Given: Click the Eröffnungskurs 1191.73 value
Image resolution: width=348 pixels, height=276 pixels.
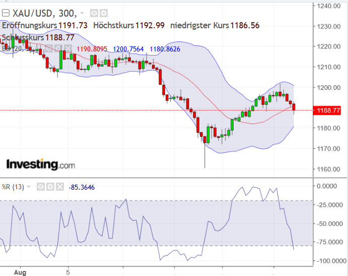Looking at the screenshot, I should (73, 25).
